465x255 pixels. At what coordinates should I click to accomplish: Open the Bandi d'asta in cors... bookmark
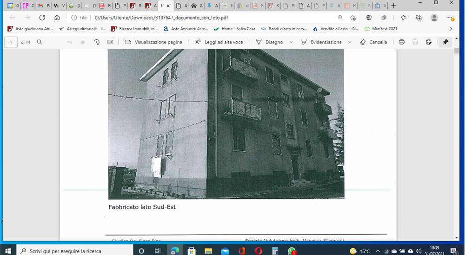click(284, 29)
